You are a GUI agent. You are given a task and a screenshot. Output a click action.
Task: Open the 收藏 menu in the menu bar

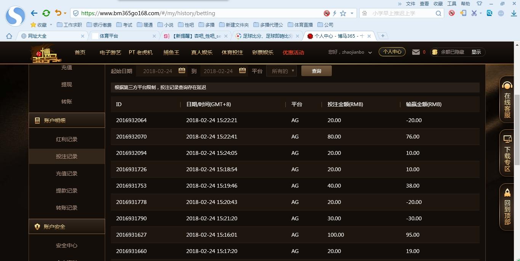[x=438, y=3]
